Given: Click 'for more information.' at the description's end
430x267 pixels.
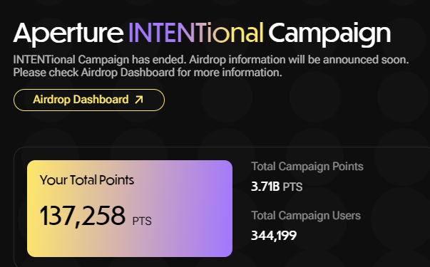Looking at the screenshot, I should click(x=230, y=73).
